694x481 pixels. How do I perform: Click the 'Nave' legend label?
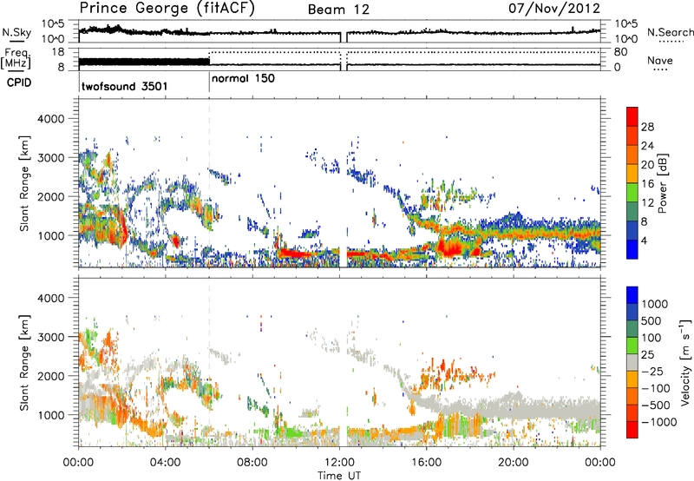(x=660, y=60)
